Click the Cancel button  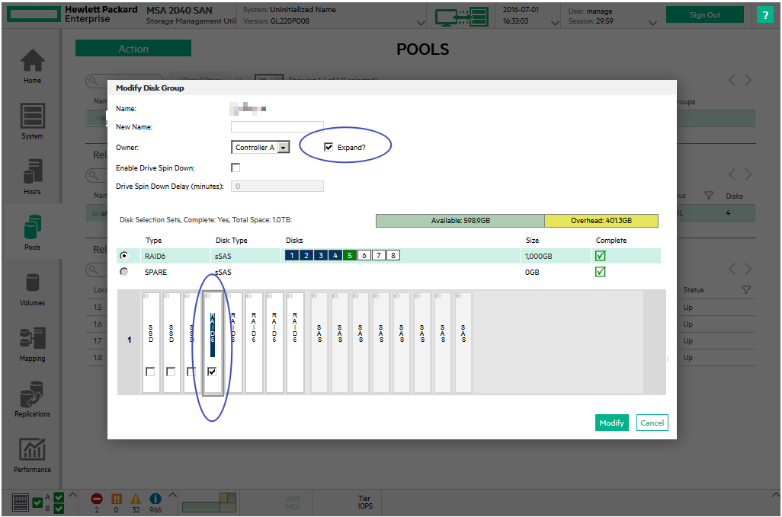click(652, 423)
